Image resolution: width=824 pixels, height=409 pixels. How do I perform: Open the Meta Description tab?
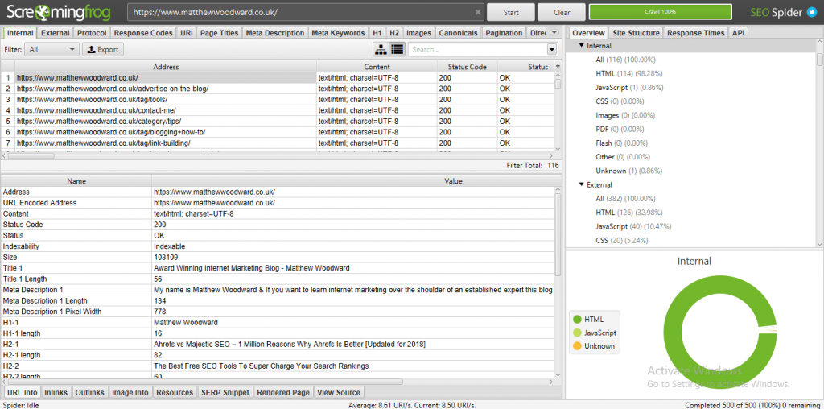click(x=275, y=32)
